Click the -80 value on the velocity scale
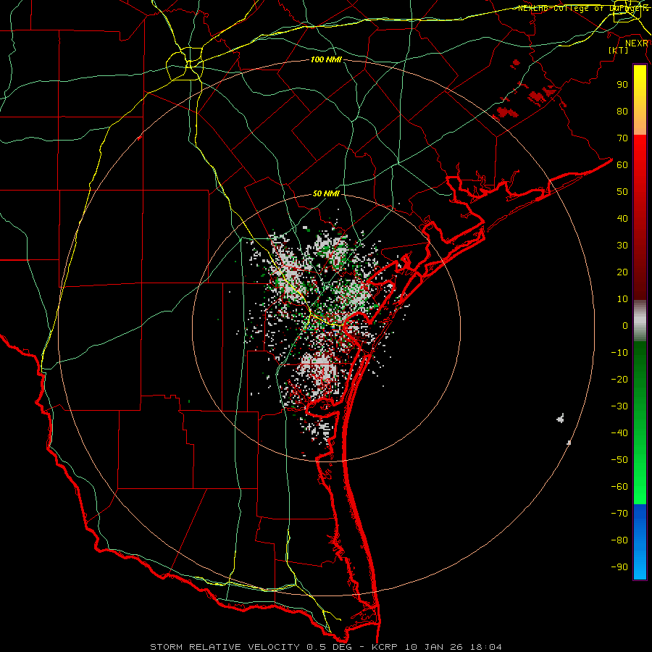 click(619, 540)
